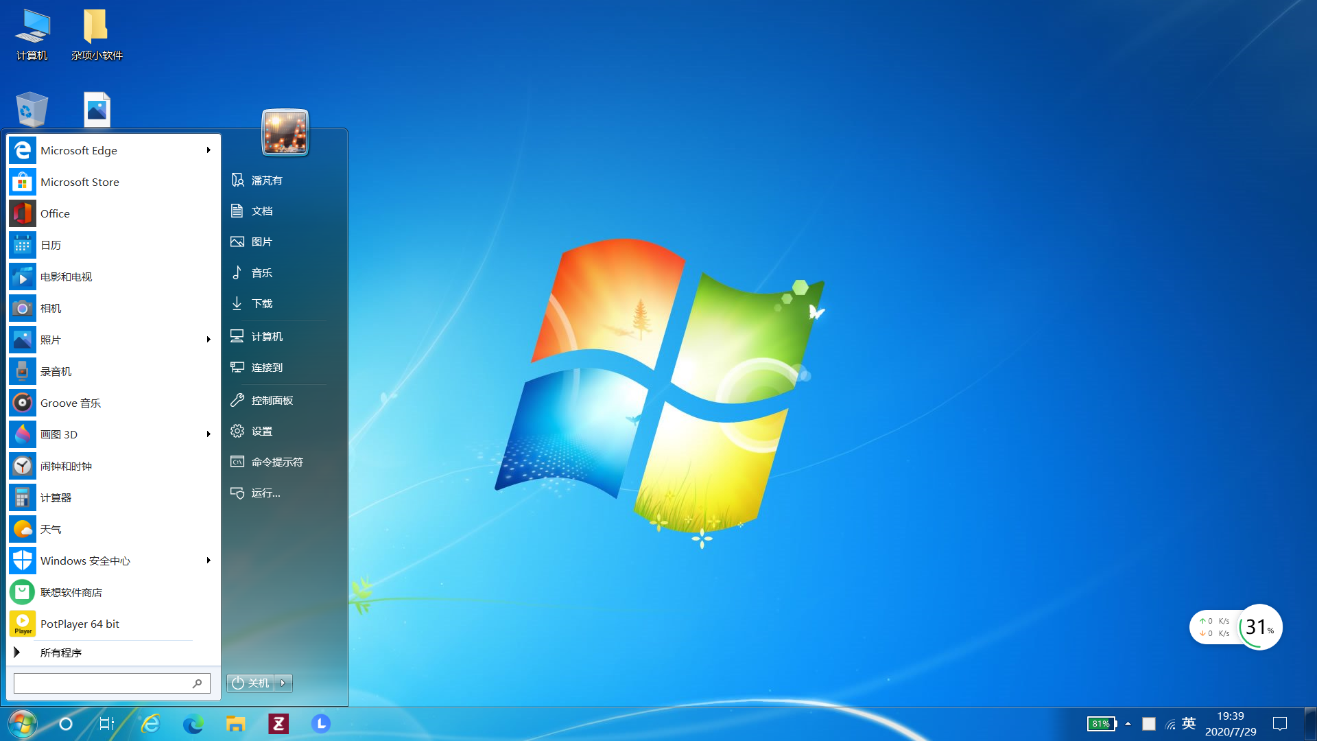Expand 照片 jump list arrow

pyautogui.click(x=209, y=340)
